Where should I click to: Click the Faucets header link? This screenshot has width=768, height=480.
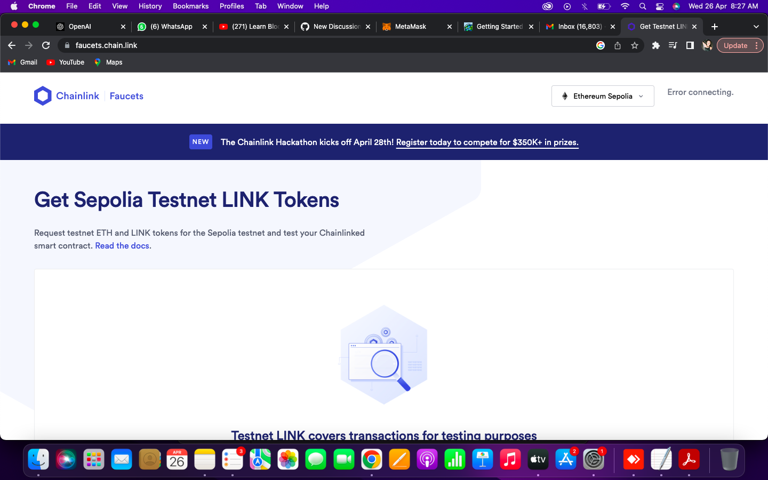coord(126,96)
